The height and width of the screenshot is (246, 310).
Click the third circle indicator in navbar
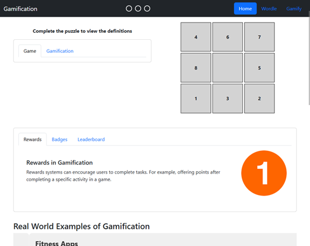click(x=147, y=8)
